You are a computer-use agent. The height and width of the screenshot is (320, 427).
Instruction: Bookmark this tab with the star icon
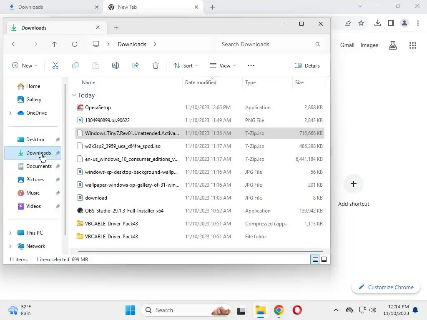(361, 23)
